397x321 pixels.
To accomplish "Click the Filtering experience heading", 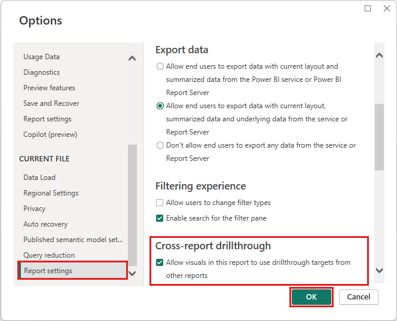I will (200, 186).
